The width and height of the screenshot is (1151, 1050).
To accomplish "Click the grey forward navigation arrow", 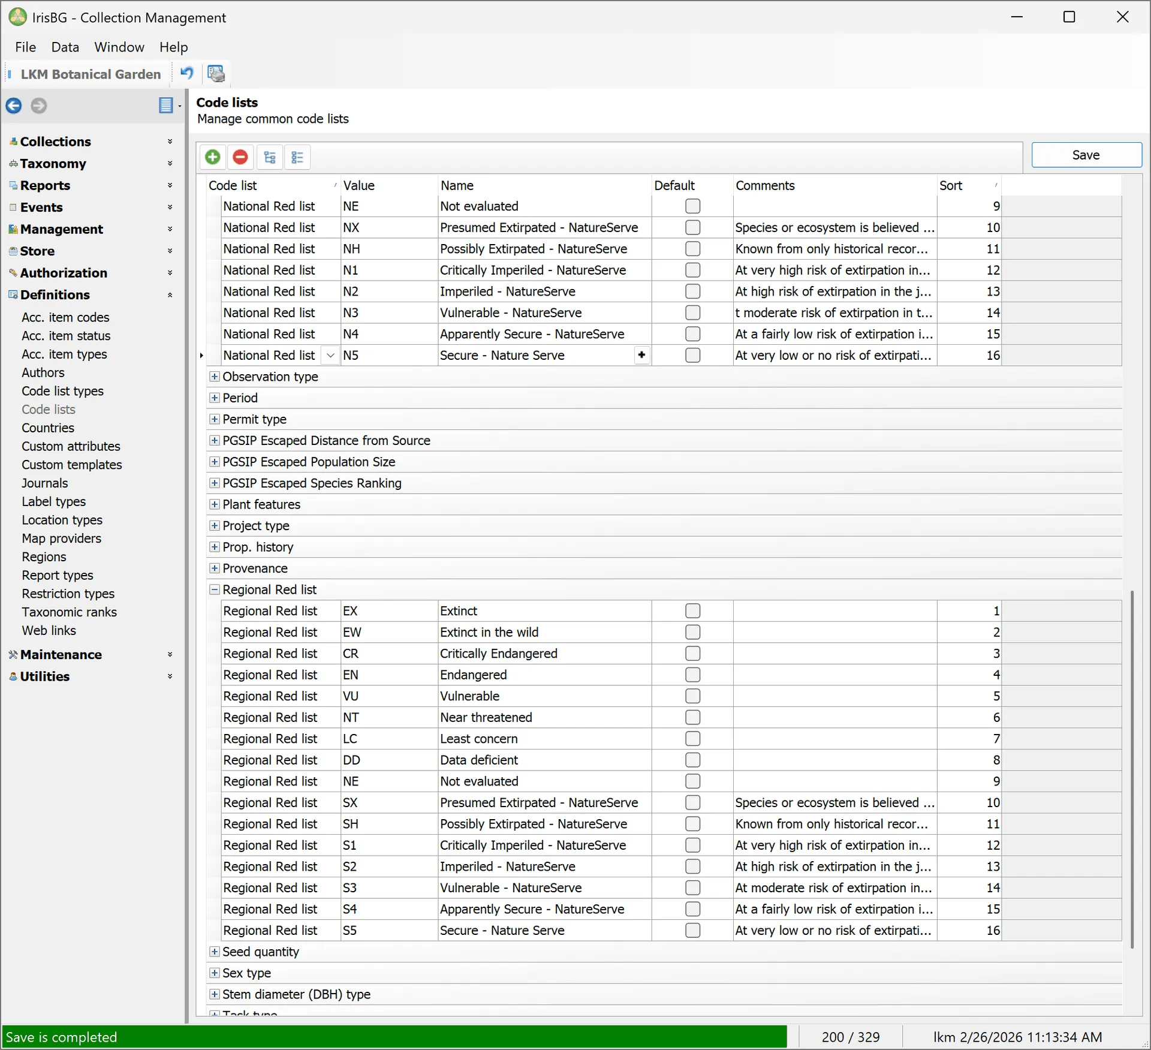I will click(39, 106).
